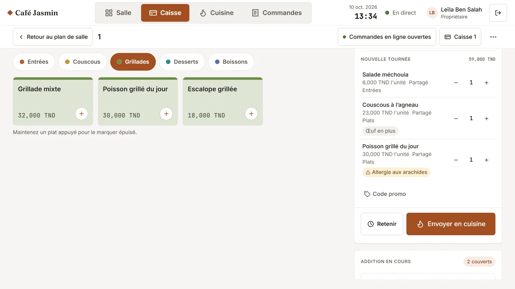The image size is (515, 289).
Task: Click the Couscous à l'agneau order line name
Action: point(390,105)
